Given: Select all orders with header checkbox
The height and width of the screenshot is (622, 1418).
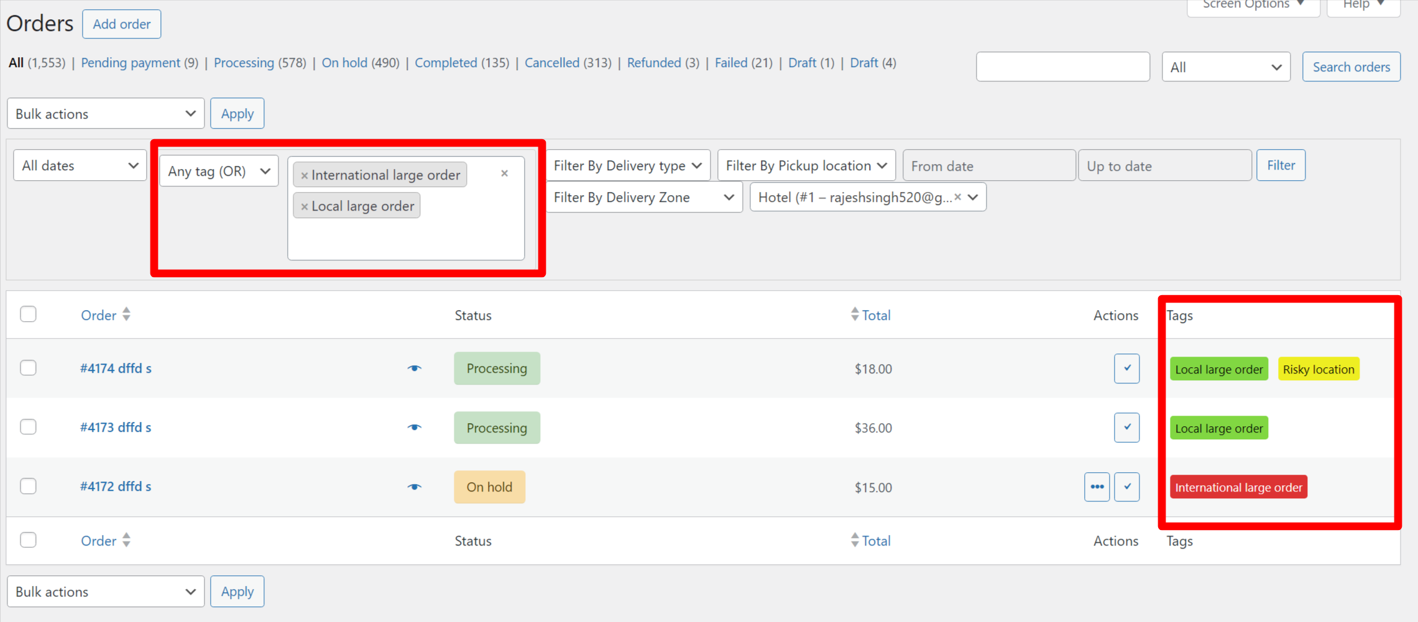Looking at the screenshot, I should pos(28,314).
